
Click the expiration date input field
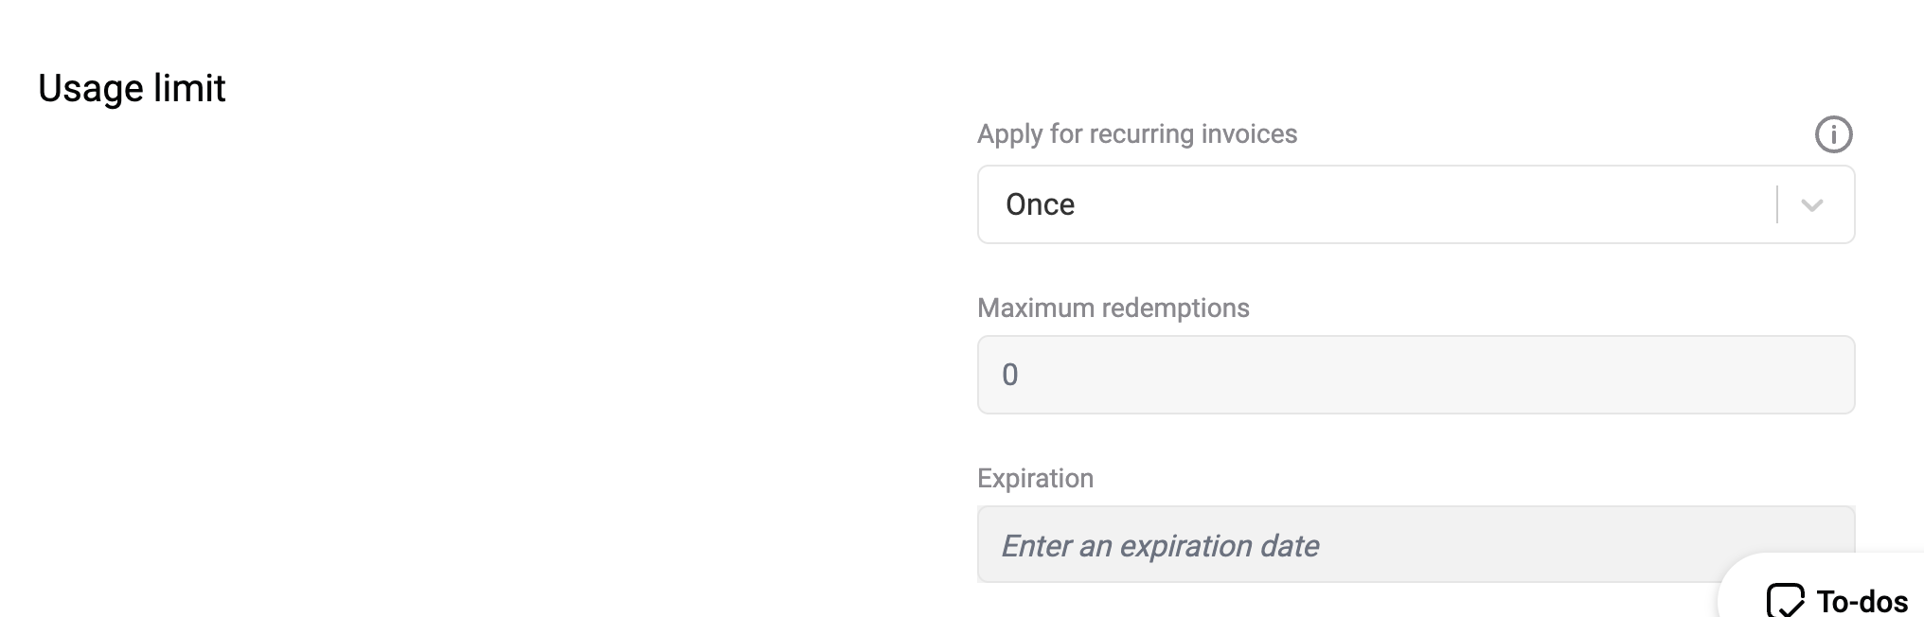click(1416, 544)
